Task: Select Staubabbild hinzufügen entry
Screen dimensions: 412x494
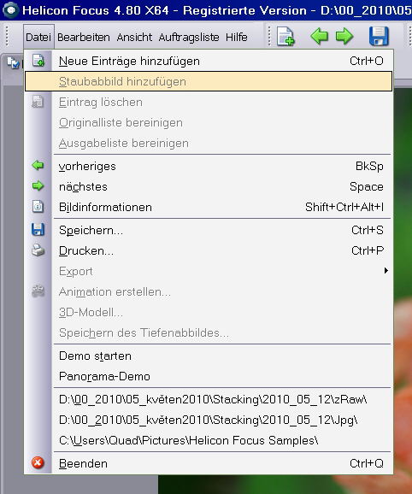Action: (x=209, y=81)
